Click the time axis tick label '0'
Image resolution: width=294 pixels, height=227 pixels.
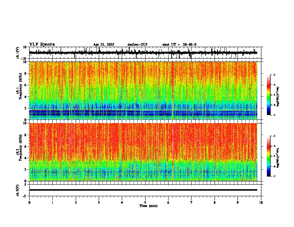[29, 203]
